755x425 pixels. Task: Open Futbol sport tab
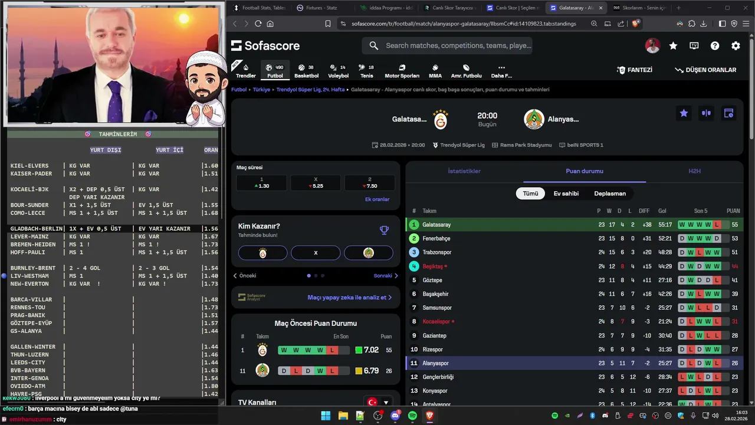(275, 70)
